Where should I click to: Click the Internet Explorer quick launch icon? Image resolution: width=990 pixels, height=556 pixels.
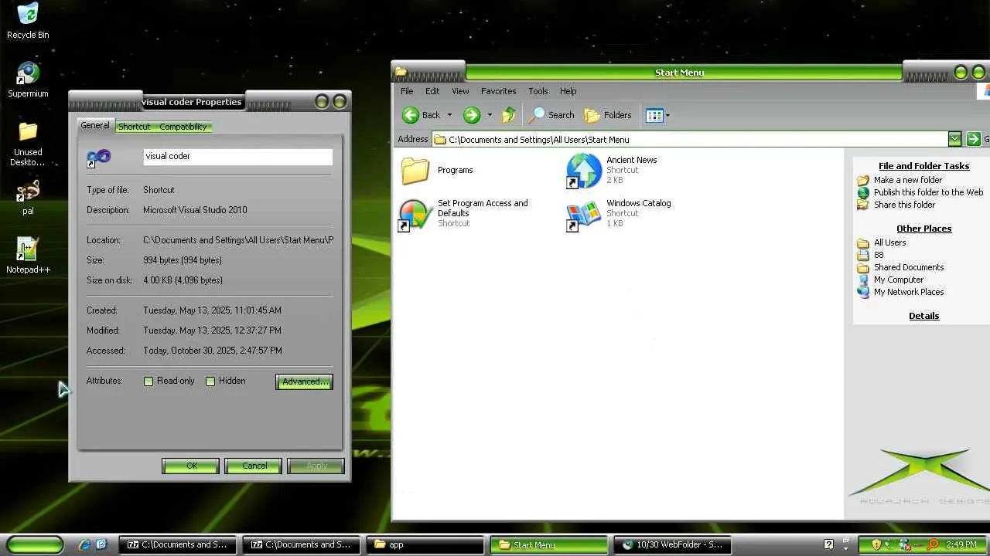coord(84,544)
